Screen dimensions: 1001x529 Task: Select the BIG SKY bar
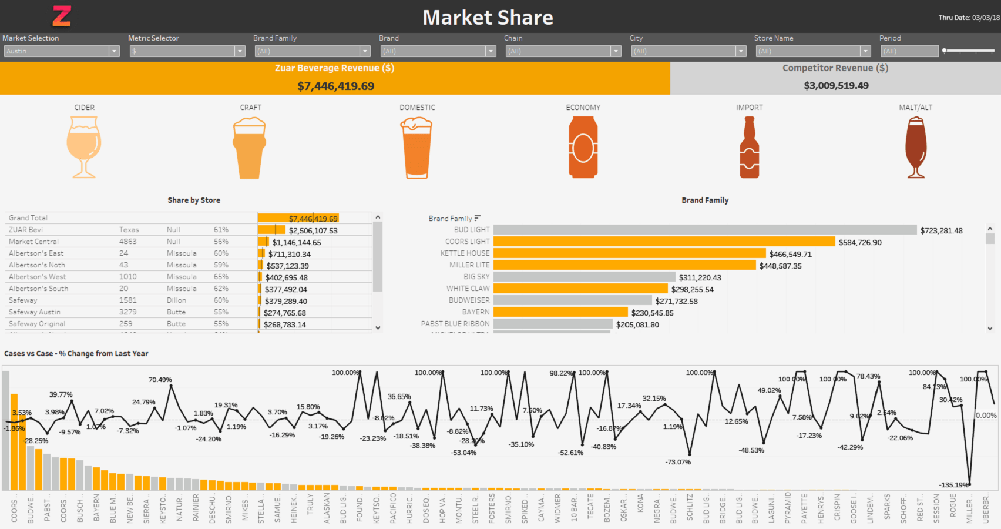(585, 277)
